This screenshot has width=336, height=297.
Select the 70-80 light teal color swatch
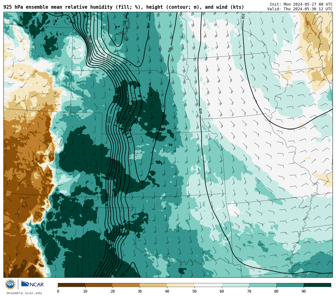coord(263,285)
